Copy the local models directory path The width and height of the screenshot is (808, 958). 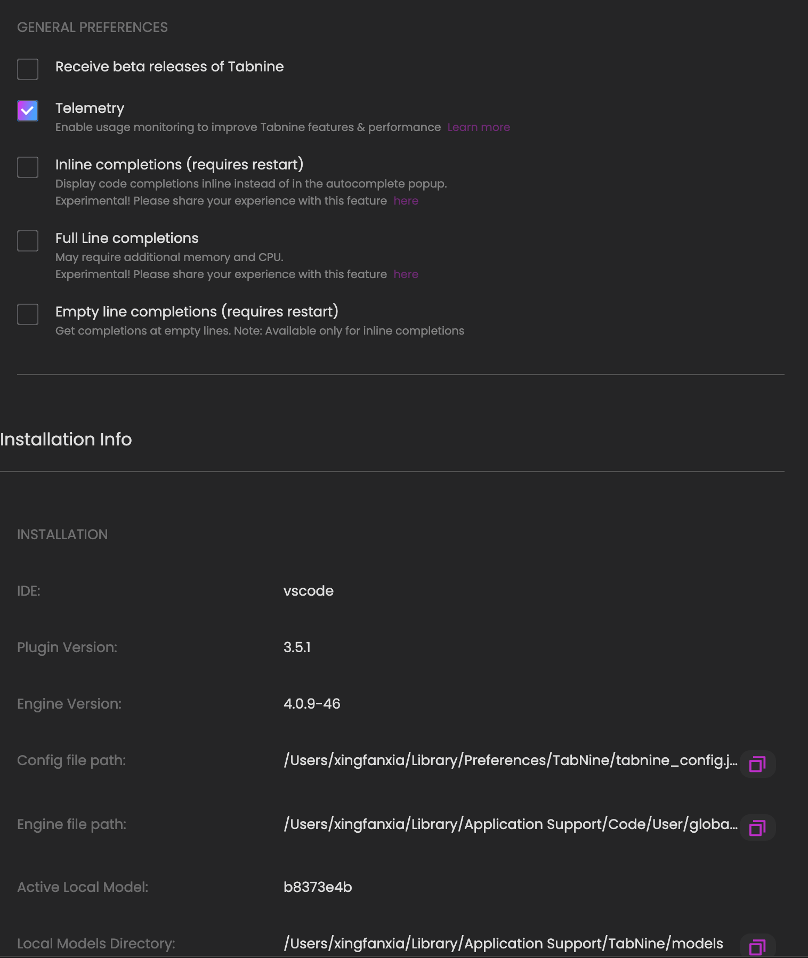[757, 947]
